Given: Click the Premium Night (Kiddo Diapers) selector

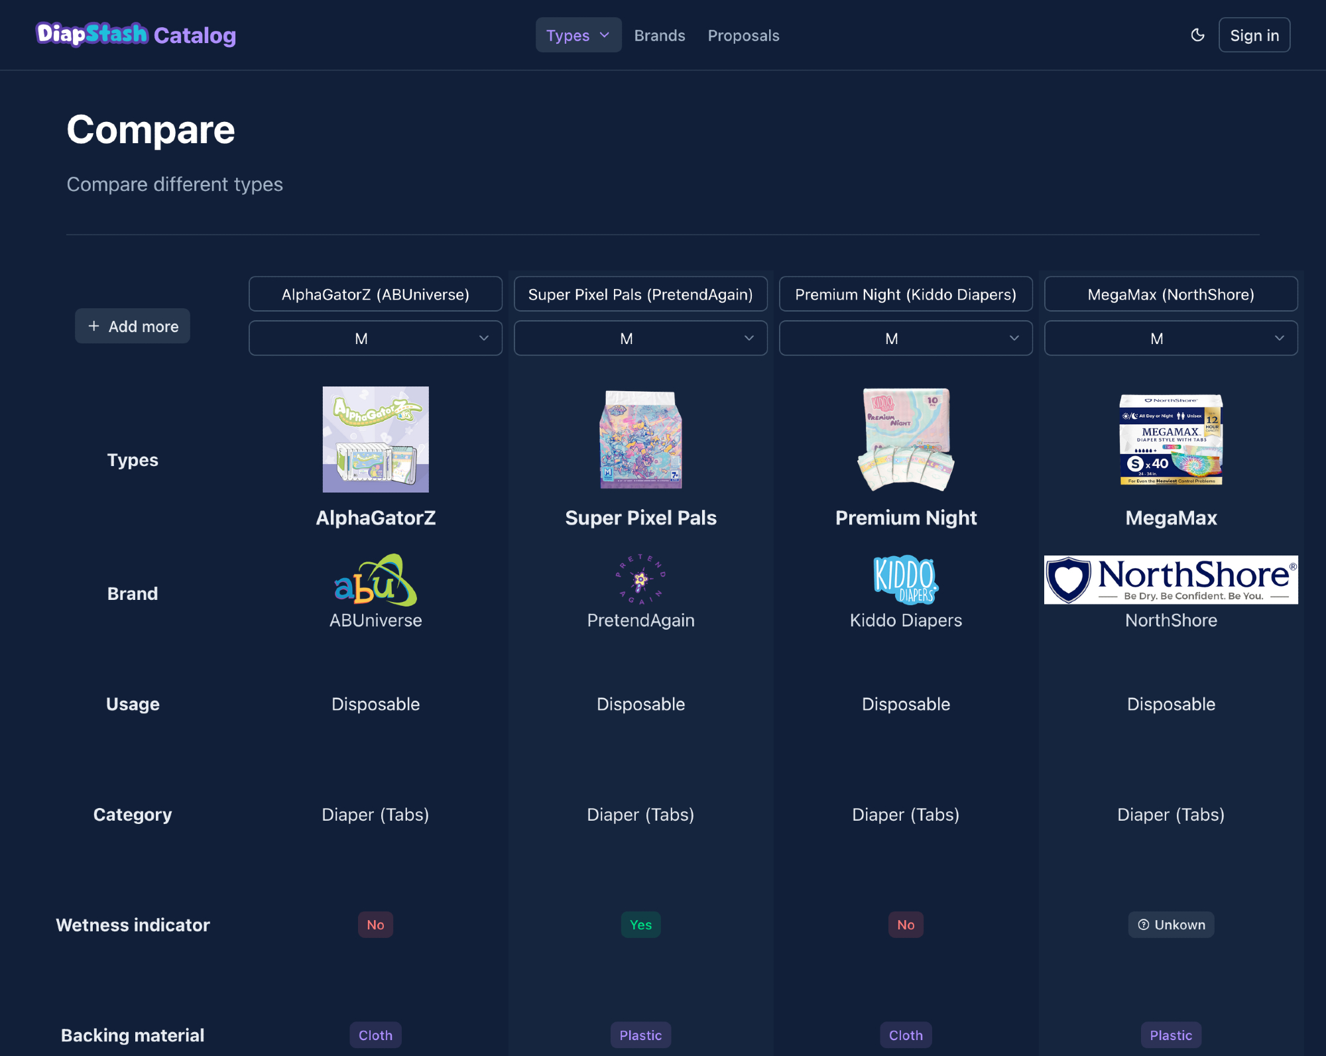Looking at the screenshot, I should tap(906, 294).
